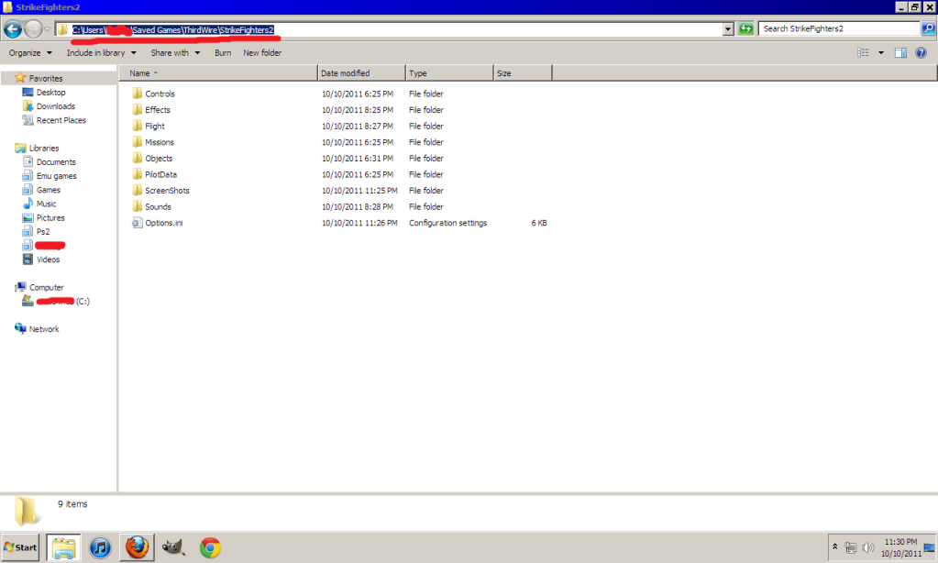Focus the Search StrikeFighters2 box

point(839,28)
